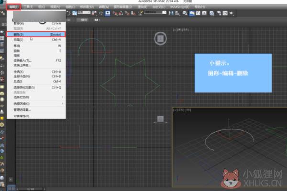Click the Align tool icon

pos(177,13)
